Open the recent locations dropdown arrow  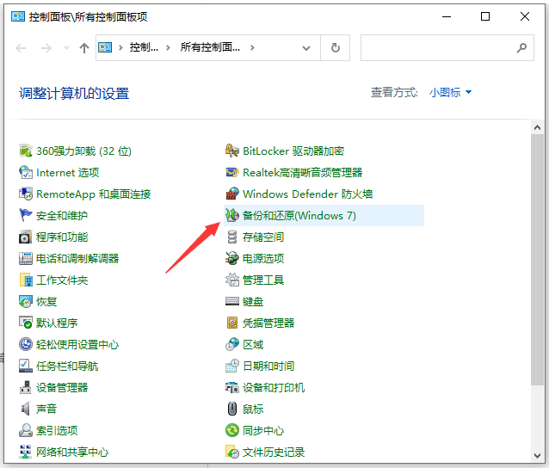(66, 48)
